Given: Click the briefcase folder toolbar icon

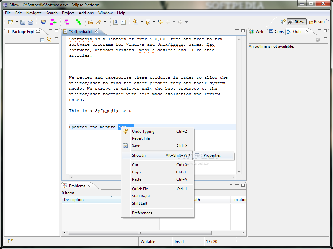Looking at the screenshot, I should point(91,22).
